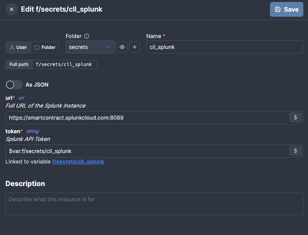
Task: Close the Edit f/secrets/cll_splunk panel
Action: point(12,9)
